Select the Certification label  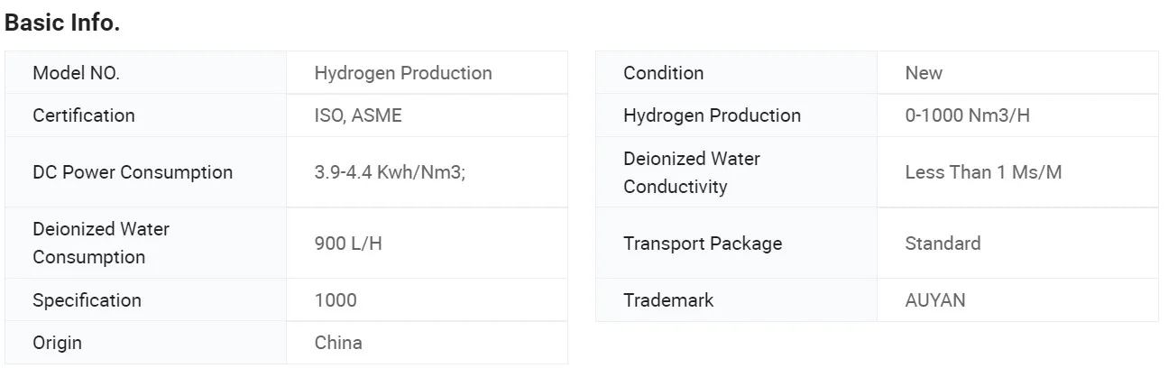84,115
